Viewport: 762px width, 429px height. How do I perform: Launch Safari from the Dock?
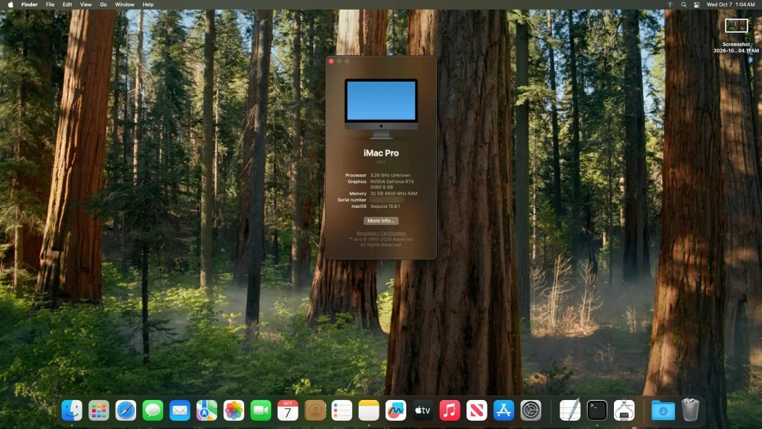click(126, 410)
